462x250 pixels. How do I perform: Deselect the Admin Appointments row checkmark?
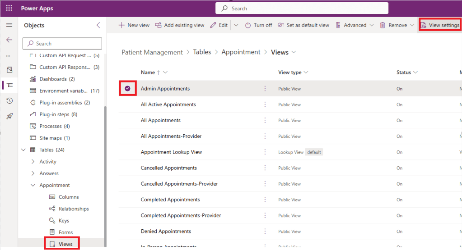point(127,89)
